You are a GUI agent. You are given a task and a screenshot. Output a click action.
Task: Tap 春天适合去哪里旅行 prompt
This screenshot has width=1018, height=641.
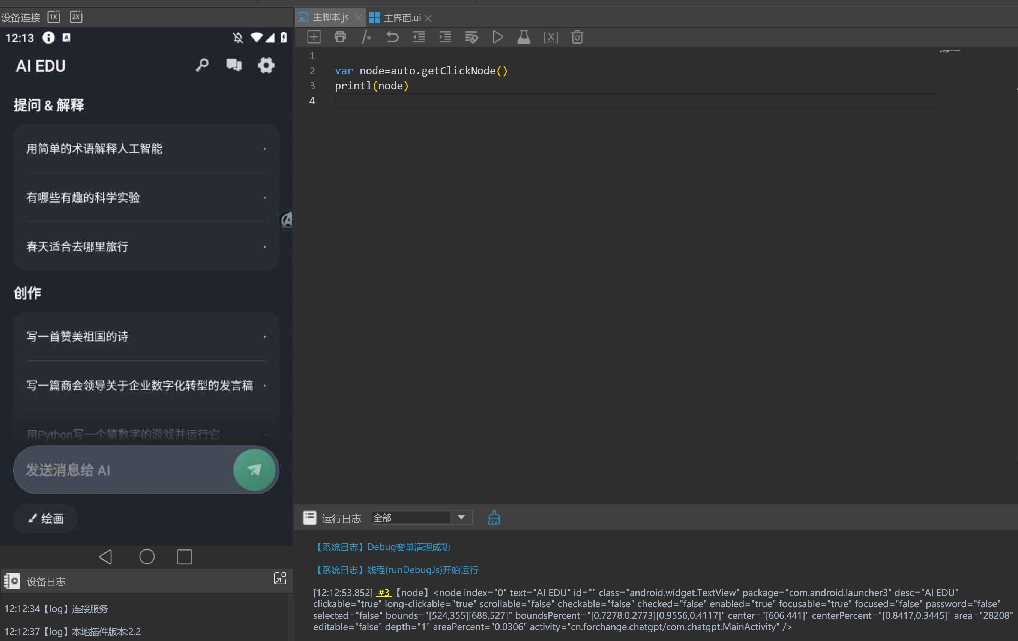coord(146,246)
